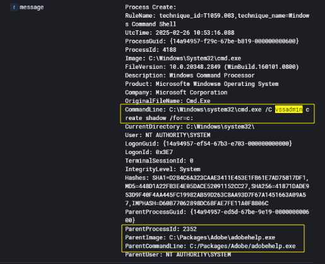Click the highlighted vssadmin term
325x264 pixels.
289,109
